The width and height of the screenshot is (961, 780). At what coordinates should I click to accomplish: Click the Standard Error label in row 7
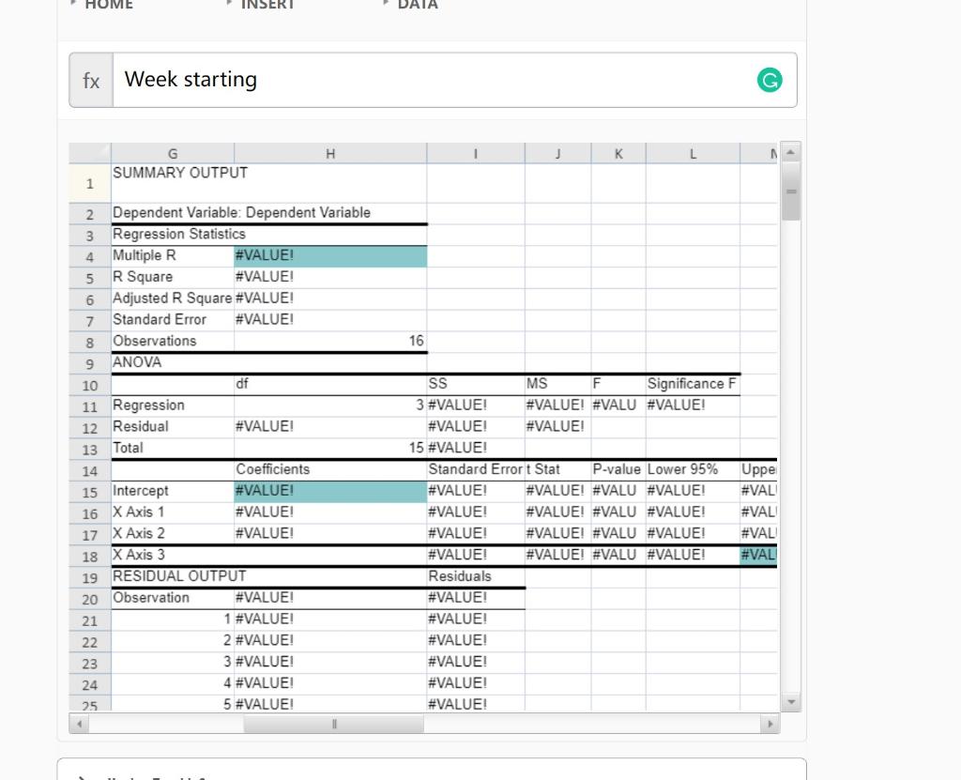(173, 321)
